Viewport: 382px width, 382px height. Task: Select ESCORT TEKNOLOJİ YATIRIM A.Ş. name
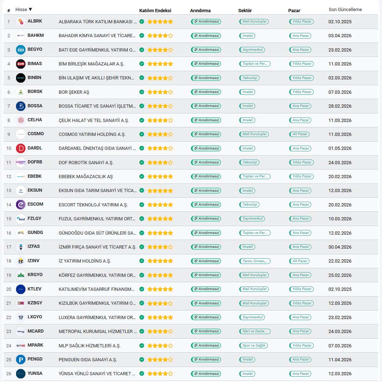coord(93,205)
